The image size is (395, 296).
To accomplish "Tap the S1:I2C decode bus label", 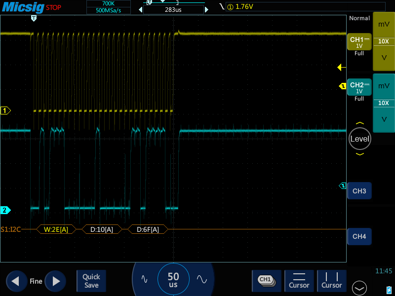I will pos(10,229).
